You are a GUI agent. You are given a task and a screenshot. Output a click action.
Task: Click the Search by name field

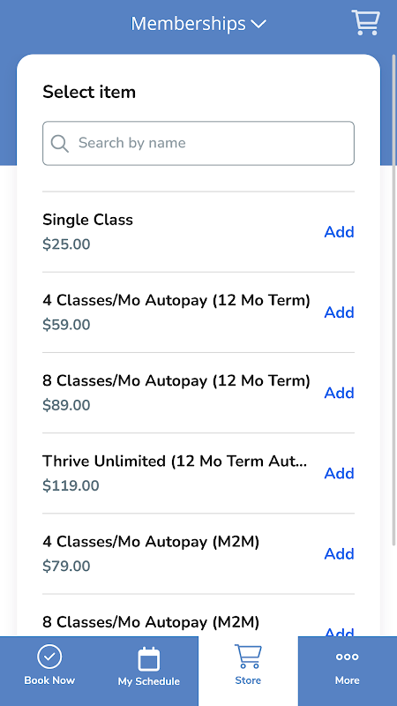(x=198, y=143)
